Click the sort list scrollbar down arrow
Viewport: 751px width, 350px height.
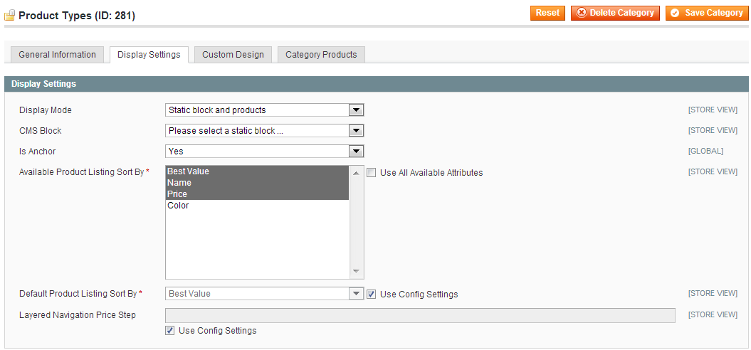[x=356, y=272]
